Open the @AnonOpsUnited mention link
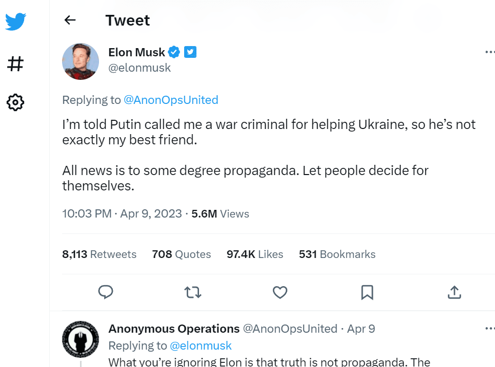 pyautogui.click(x=171, y=100)
